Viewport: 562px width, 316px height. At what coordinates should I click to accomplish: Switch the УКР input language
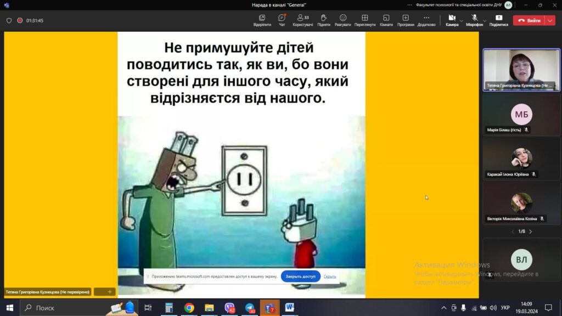point(505,308)
